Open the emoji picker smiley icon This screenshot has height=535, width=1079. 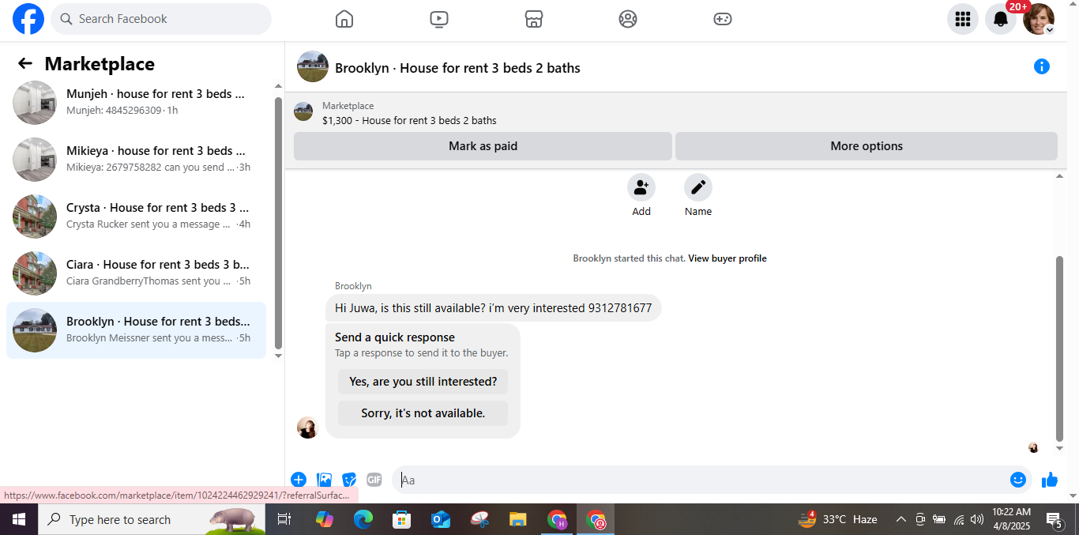tap(1018, 480)
